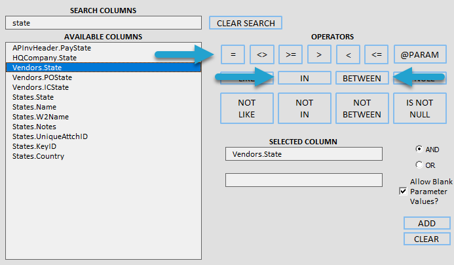Select the OR radio option

tap(419, 165)
